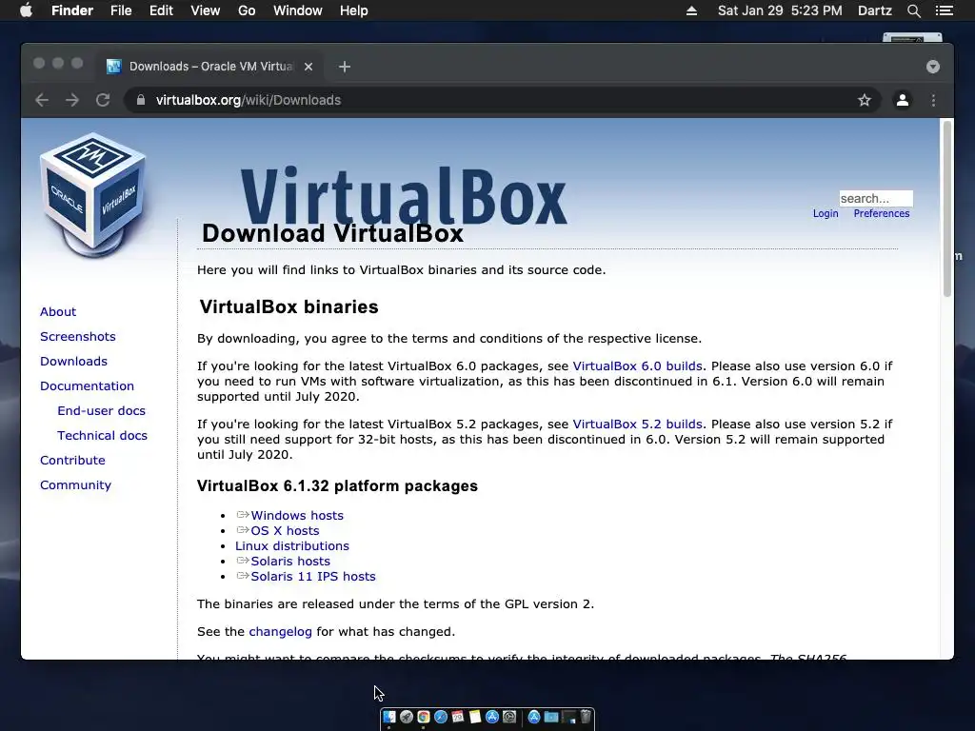Open the Trash in the Dock

pyautogui.click(x=586, y=716)
